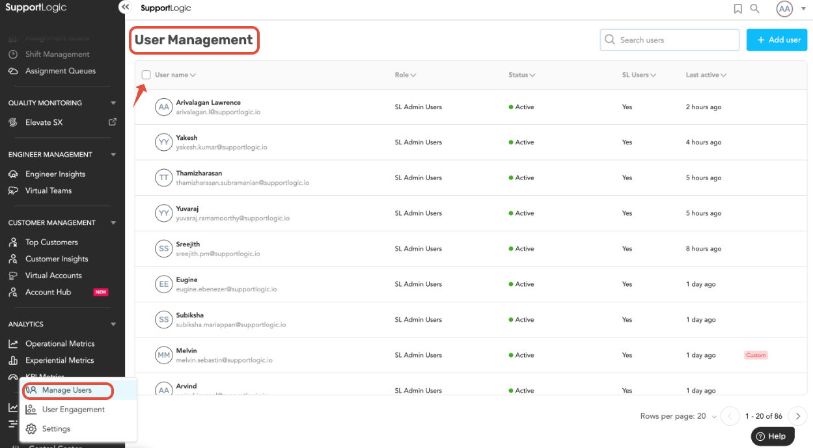Sort by Last active column

point(706,75)
